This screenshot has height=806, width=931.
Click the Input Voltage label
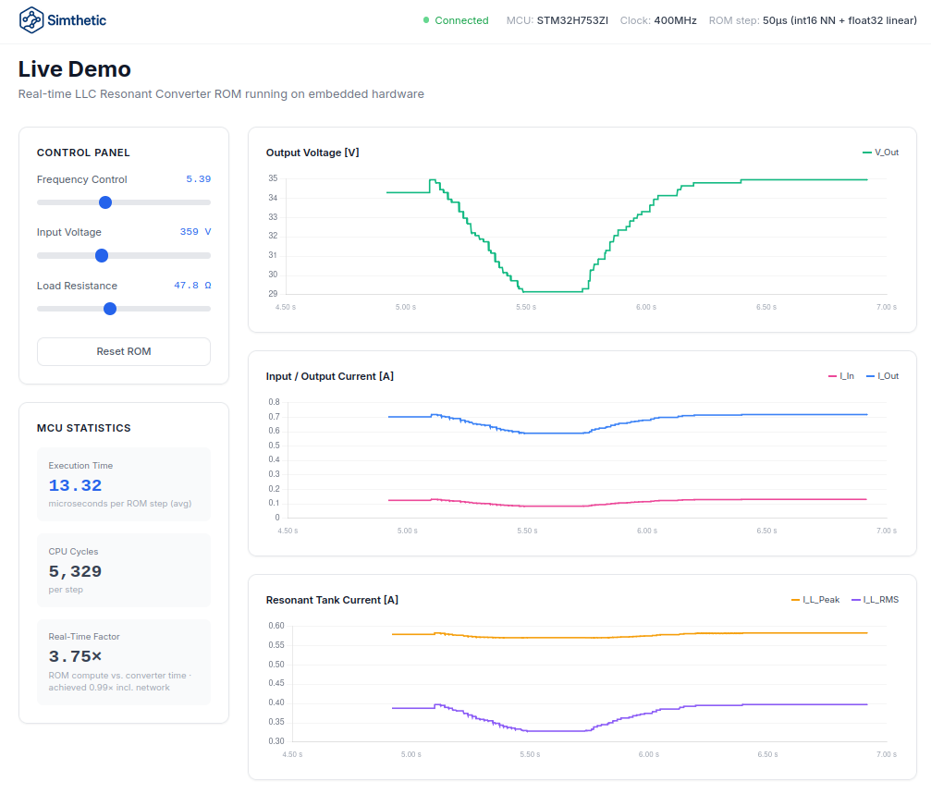(68, 232)
